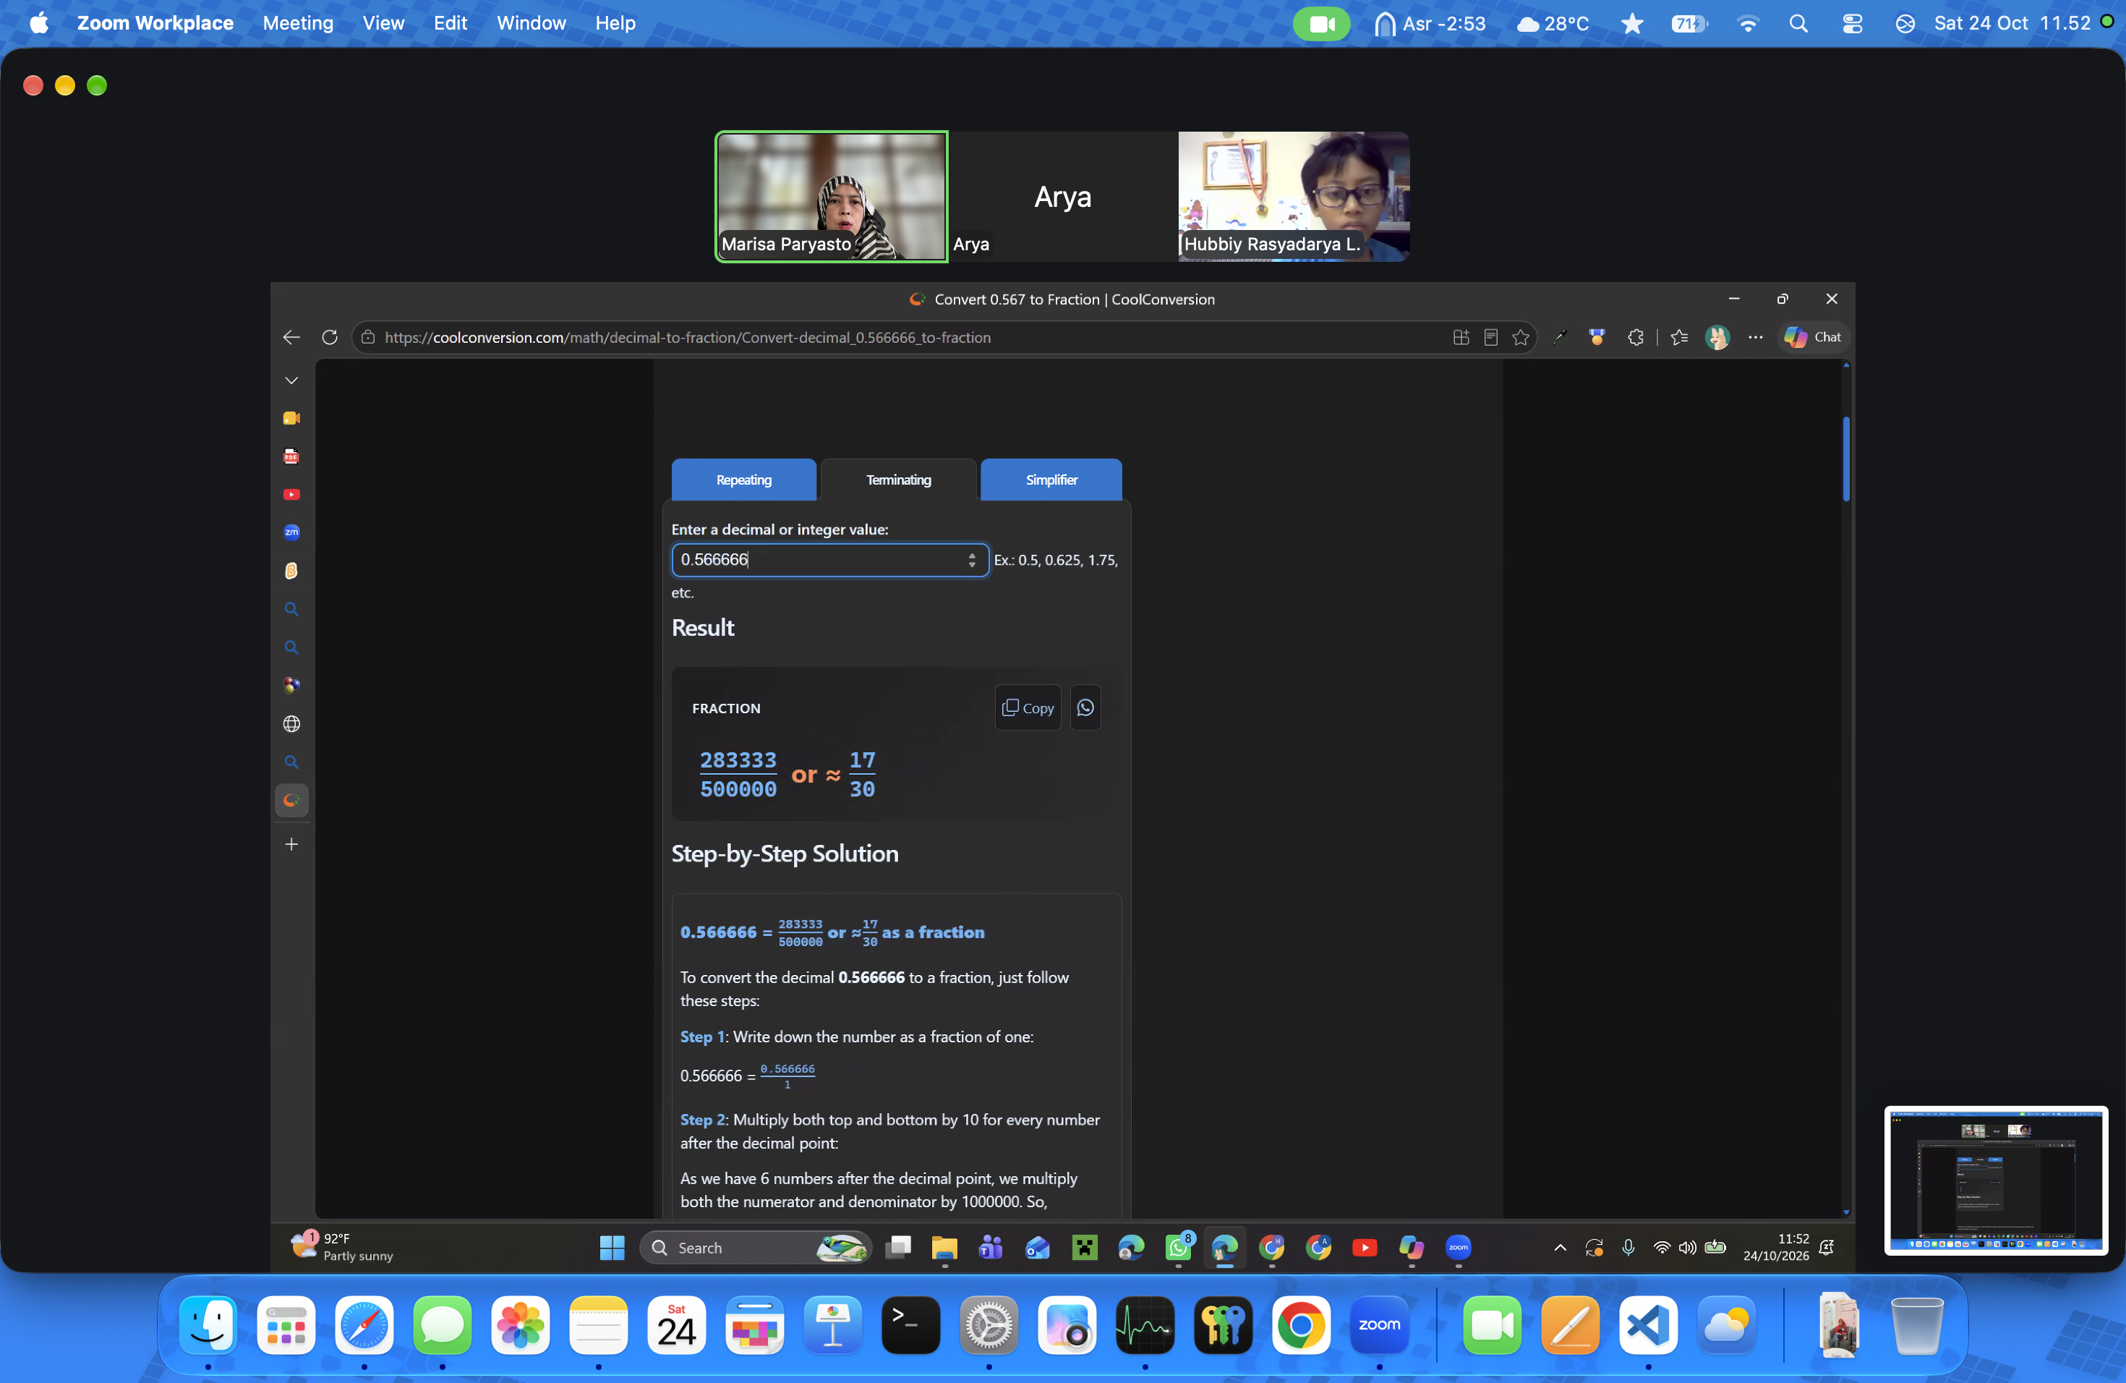Image resolution: width=2126 pixels, height=1383 pixels.
Task: Open the Meeting menu
Action: [297, 23]
